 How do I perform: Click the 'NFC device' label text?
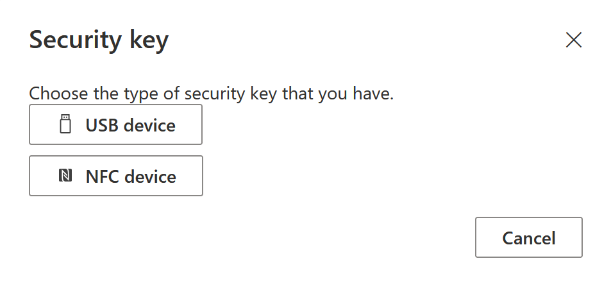tap(131, 176)
